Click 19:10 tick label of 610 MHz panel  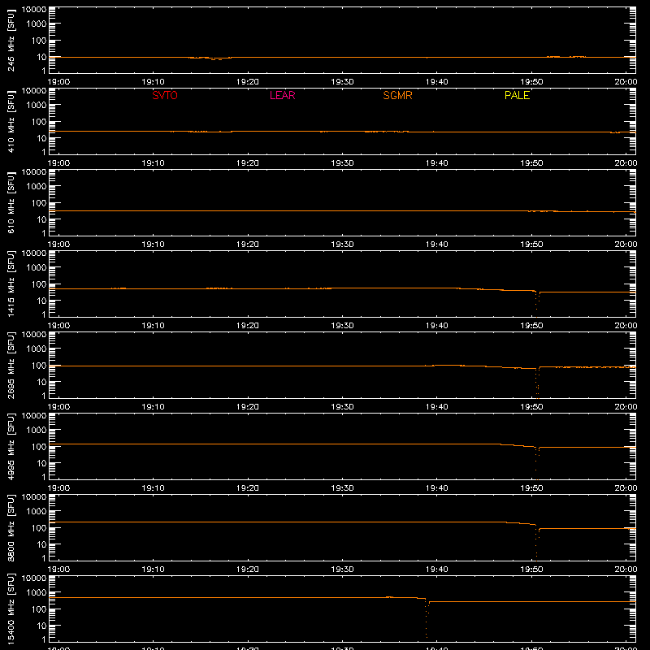pos(153,245)
